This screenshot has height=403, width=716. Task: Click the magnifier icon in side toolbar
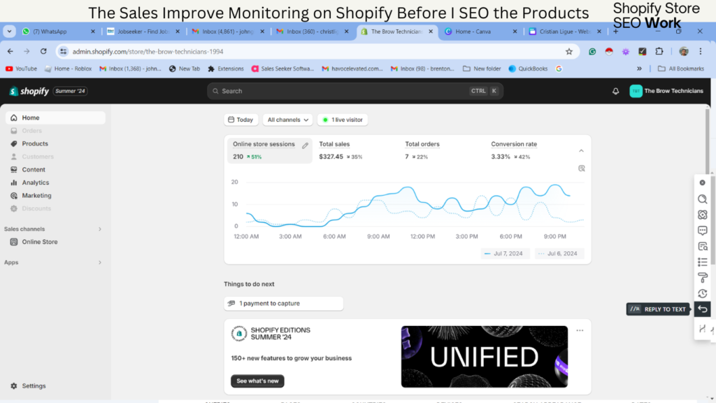pos(702,199)
